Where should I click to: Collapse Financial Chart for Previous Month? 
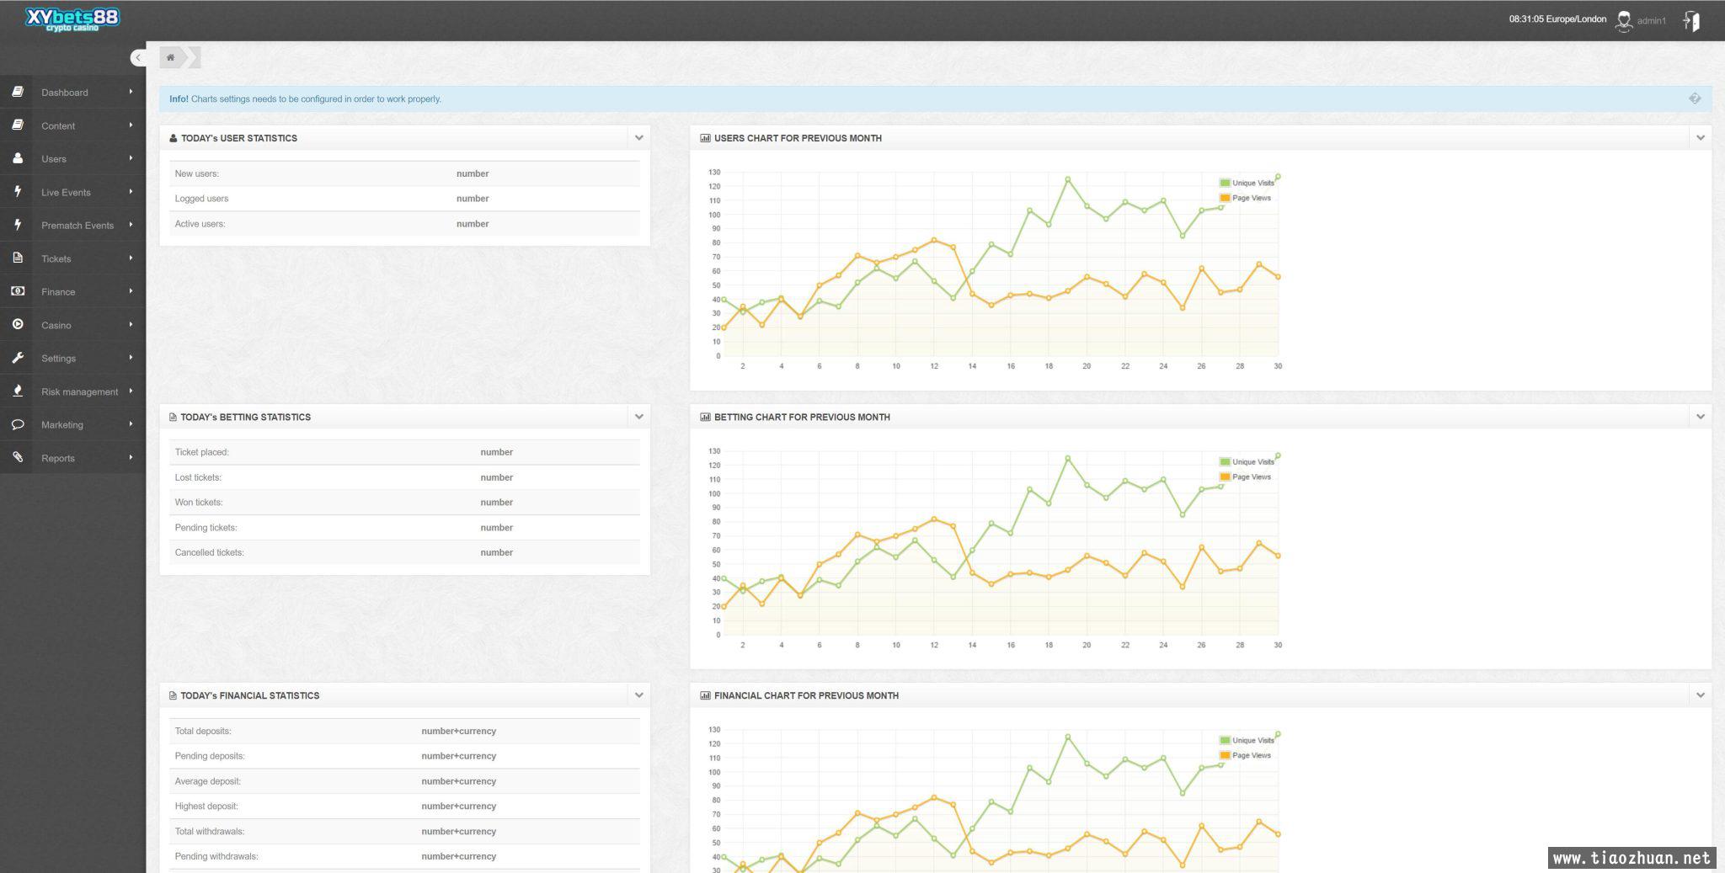point(1700,695)
